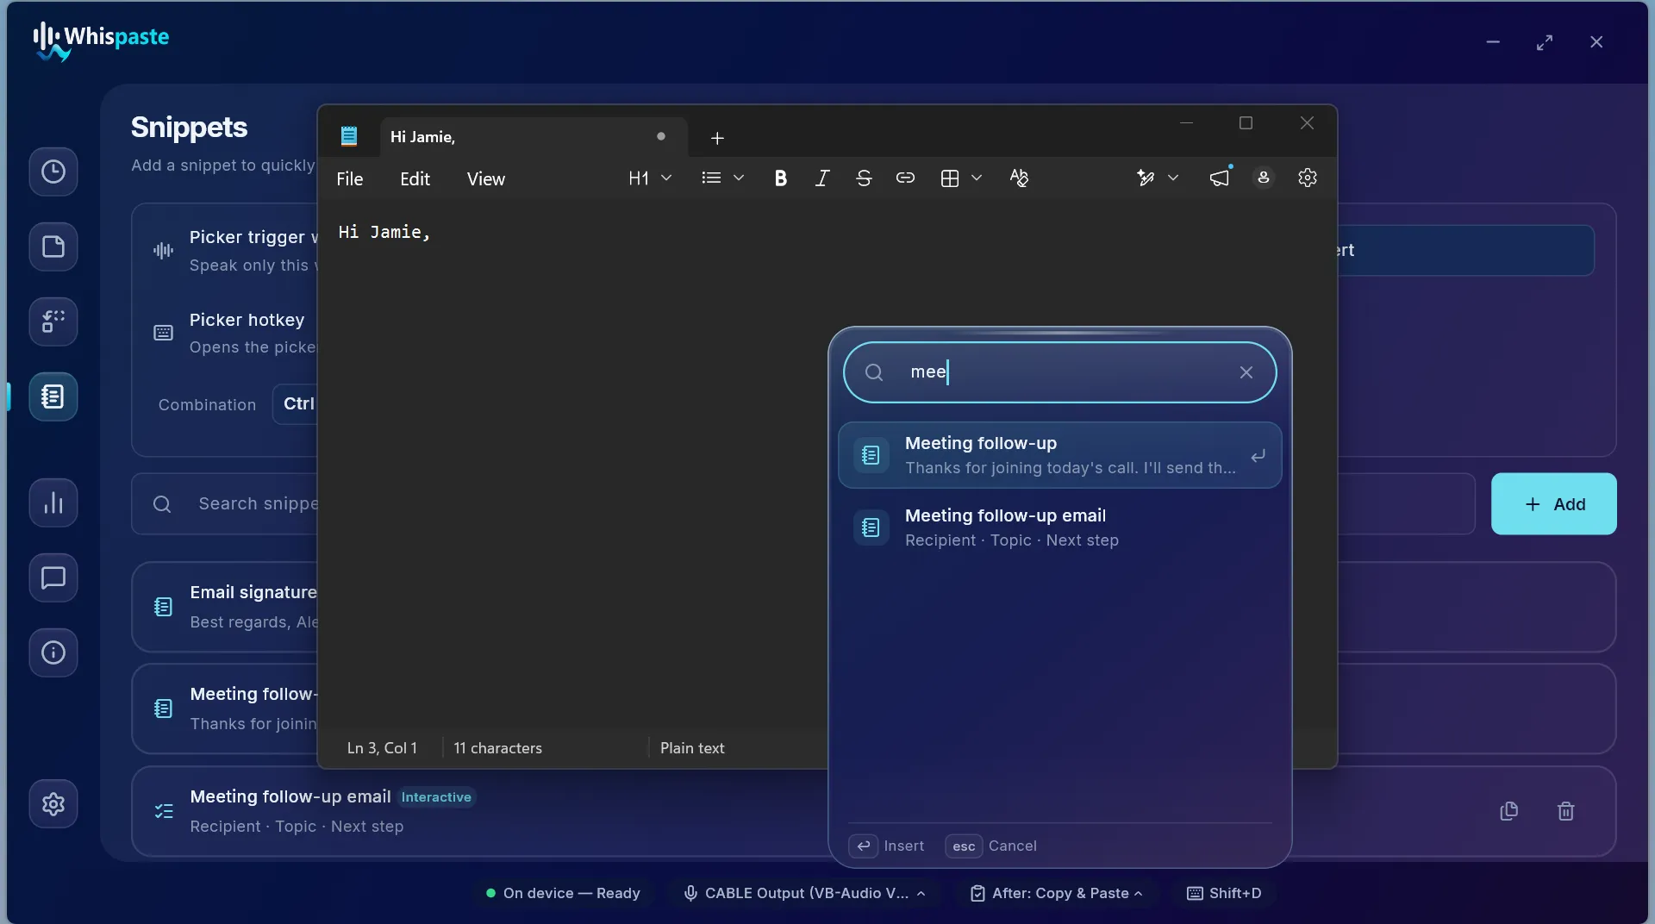
Task: Click the AI rewrite pen icon in Notepad
Action: [1146, 178]
